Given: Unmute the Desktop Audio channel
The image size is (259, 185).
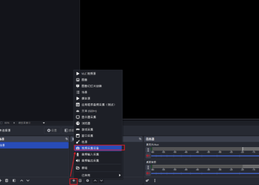Looking at the screenshot, I should [x=148, y=173].
